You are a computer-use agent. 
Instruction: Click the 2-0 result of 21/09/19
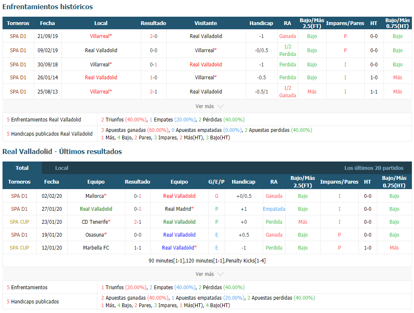coord(153,36)
